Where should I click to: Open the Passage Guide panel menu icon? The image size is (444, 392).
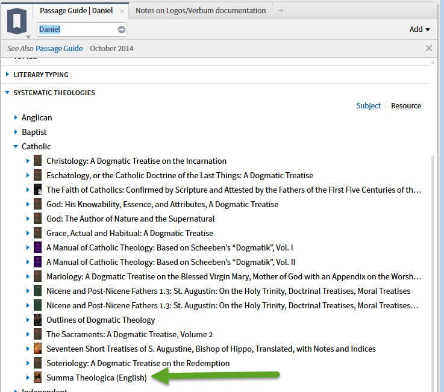(17, 22)
